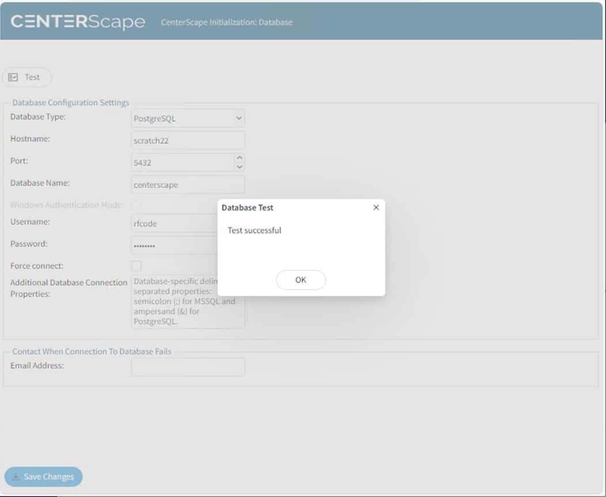Focus the Password input field

pos(174,246)
